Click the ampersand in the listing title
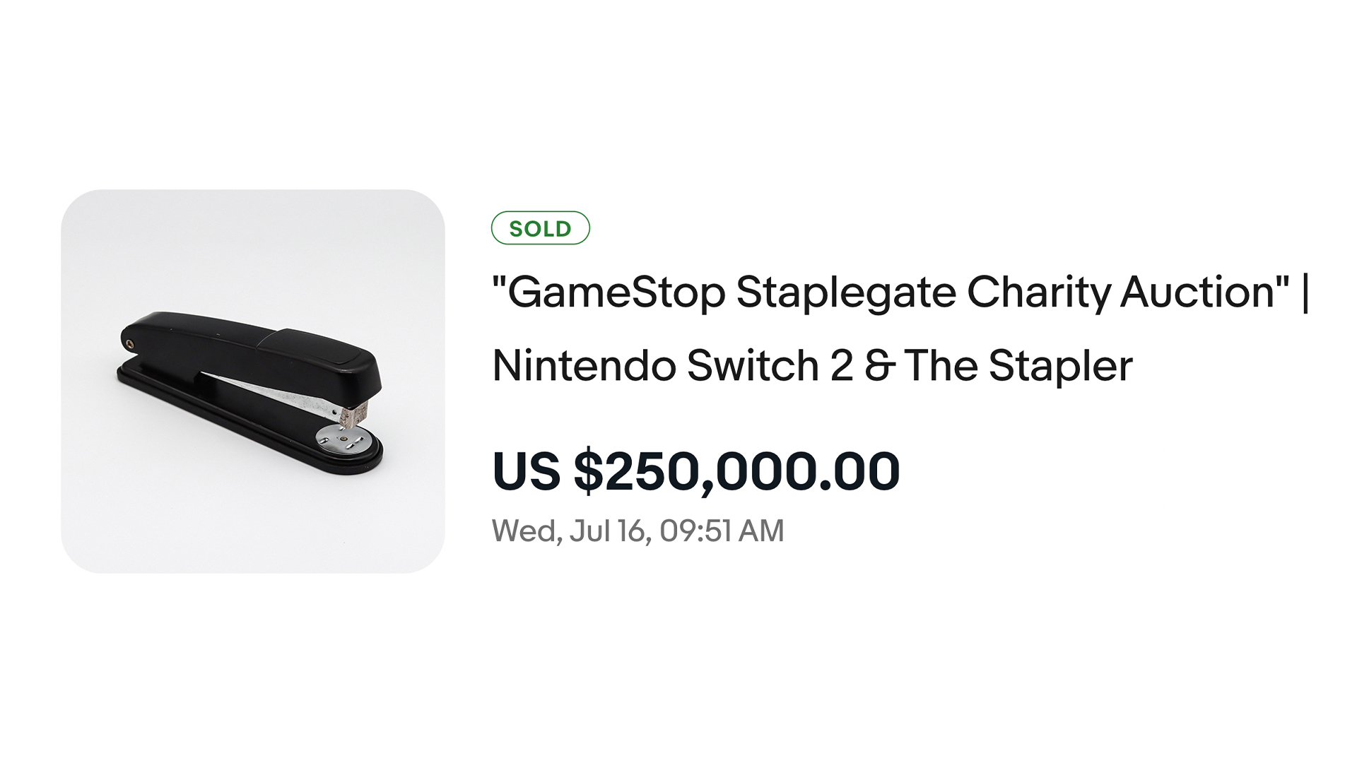 [879, 366]
